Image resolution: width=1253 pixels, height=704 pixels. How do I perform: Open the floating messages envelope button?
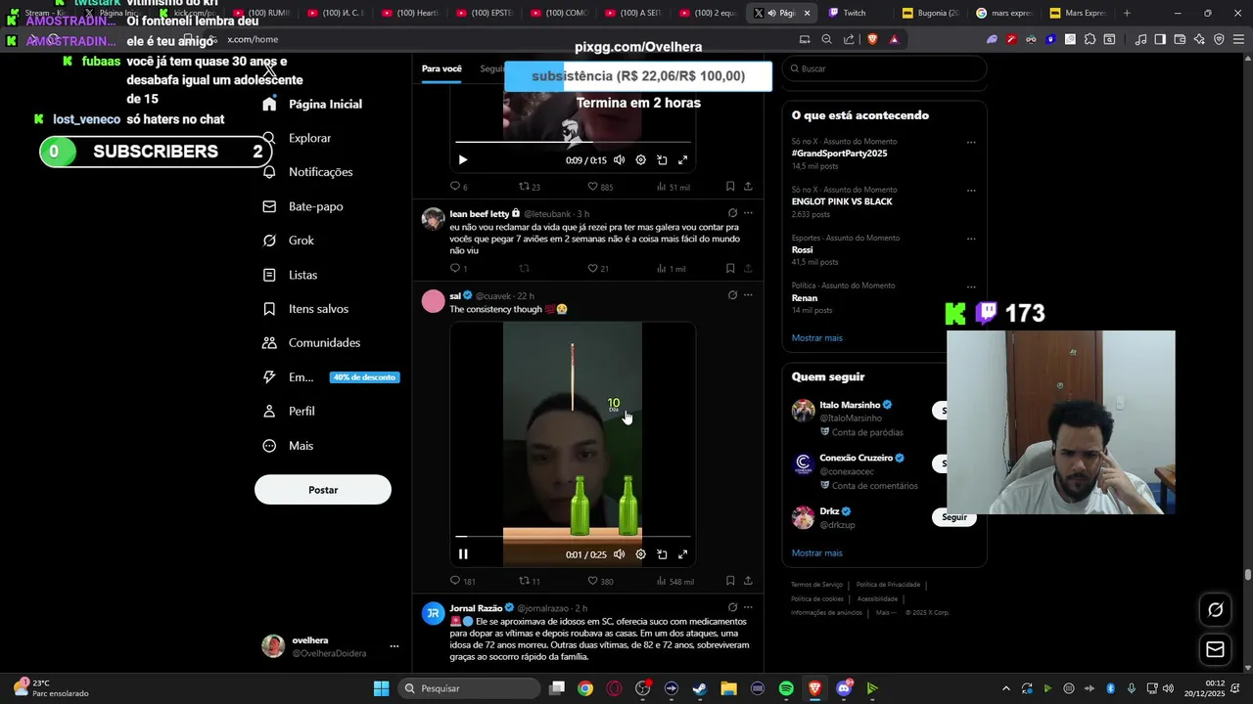pyautogui.click(x=1215, y=649)
